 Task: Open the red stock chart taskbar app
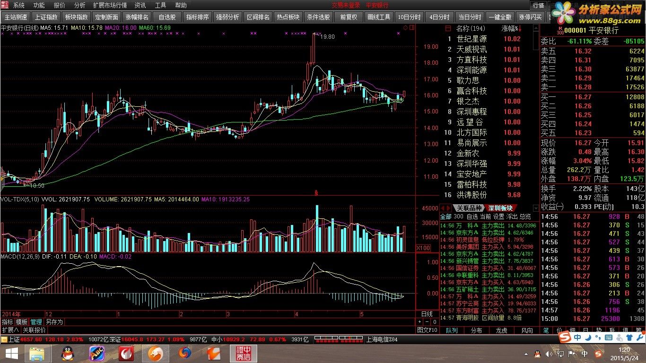click(126, 353)
